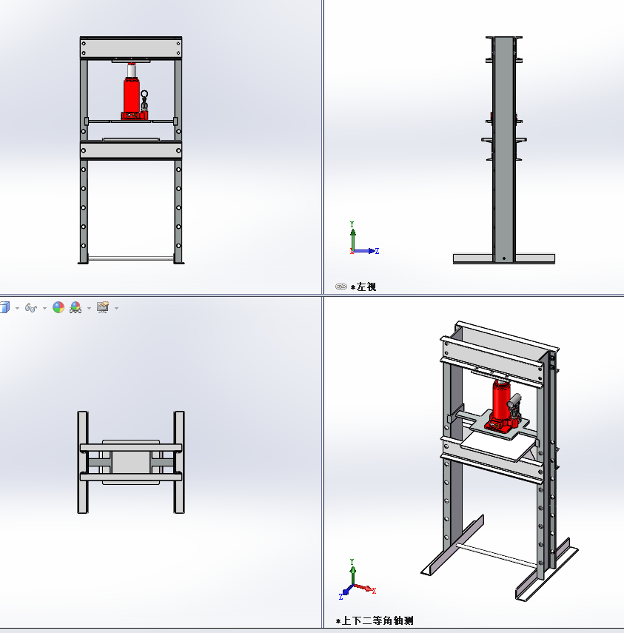This screenshot has width=624, height=633.
Task: Select the base foot plate in the left view
Action: pos(504,259)
